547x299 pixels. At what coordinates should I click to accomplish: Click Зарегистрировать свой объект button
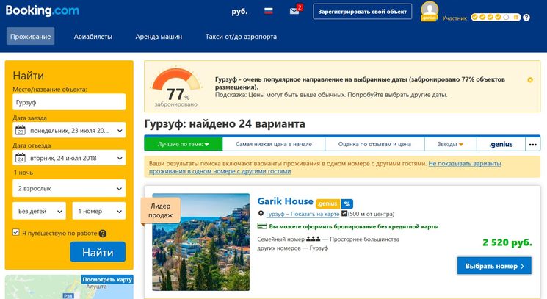click(x=363, y=12)
